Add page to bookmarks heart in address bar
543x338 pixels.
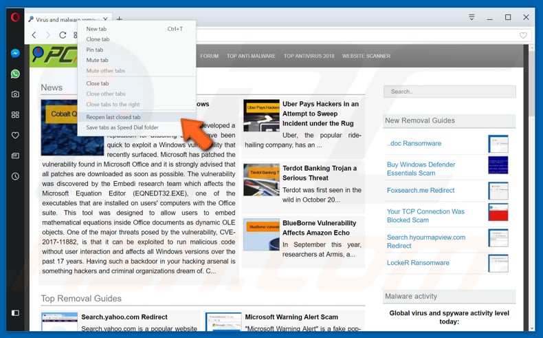pos(523,35)
